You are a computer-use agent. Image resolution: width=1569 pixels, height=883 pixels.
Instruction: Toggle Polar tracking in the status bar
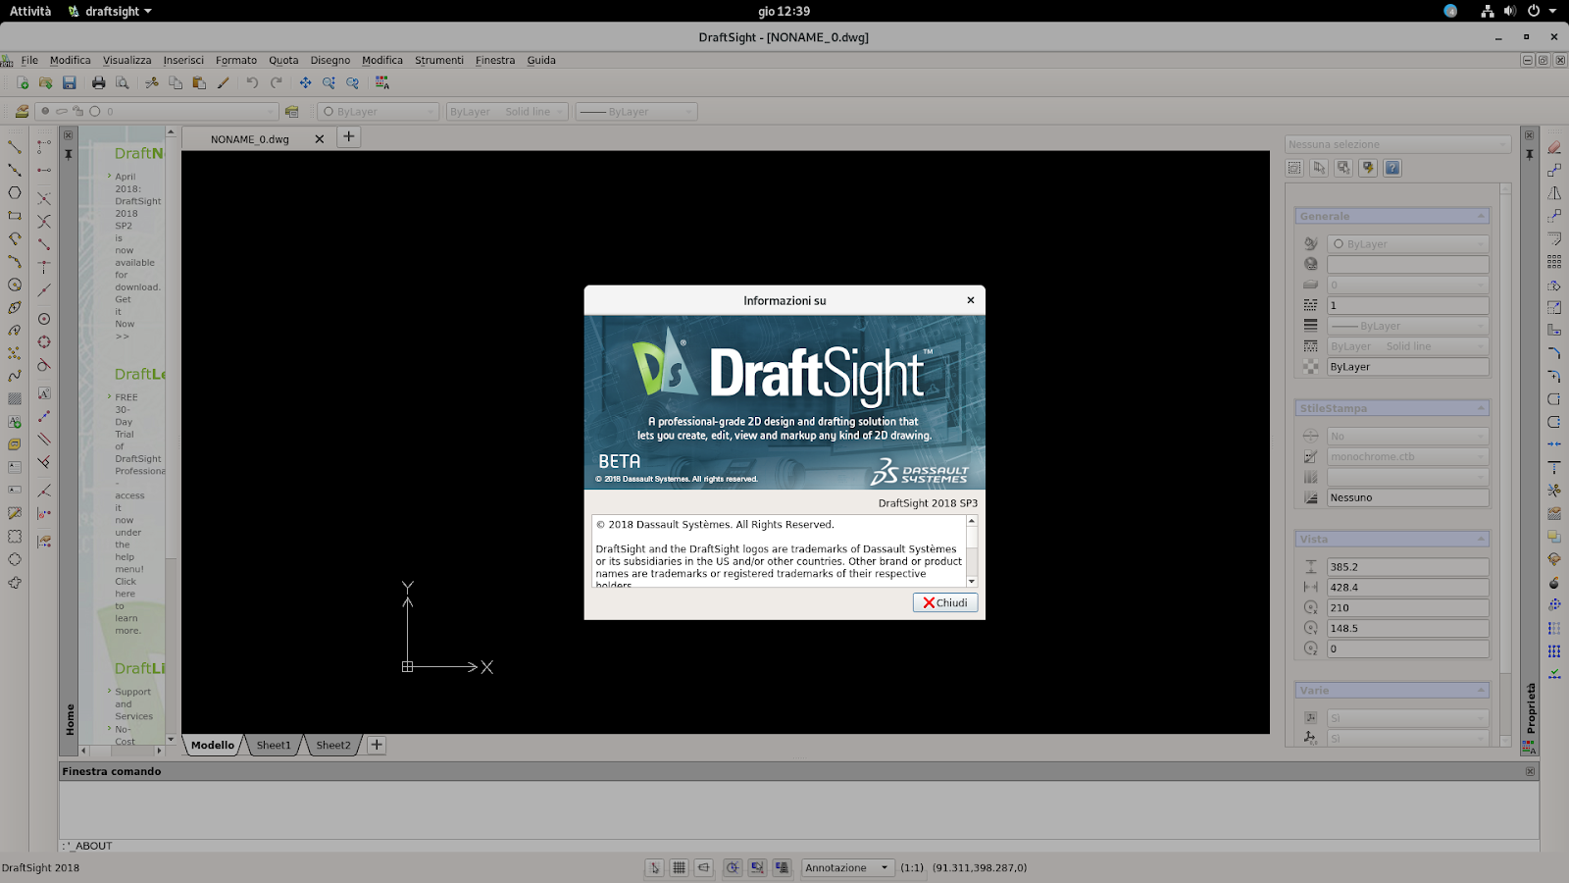[x=733, y=867]
